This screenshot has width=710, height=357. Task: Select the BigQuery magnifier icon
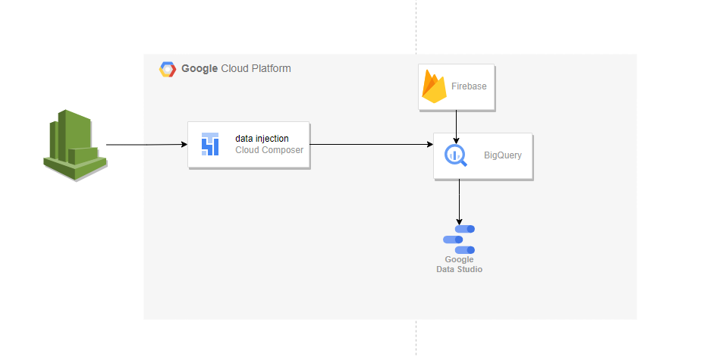pos(456,155)
